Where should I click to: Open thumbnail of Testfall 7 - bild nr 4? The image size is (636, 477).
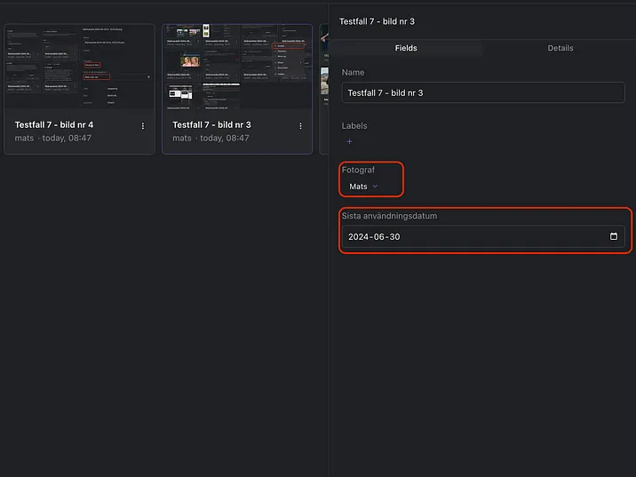point(79,67)
